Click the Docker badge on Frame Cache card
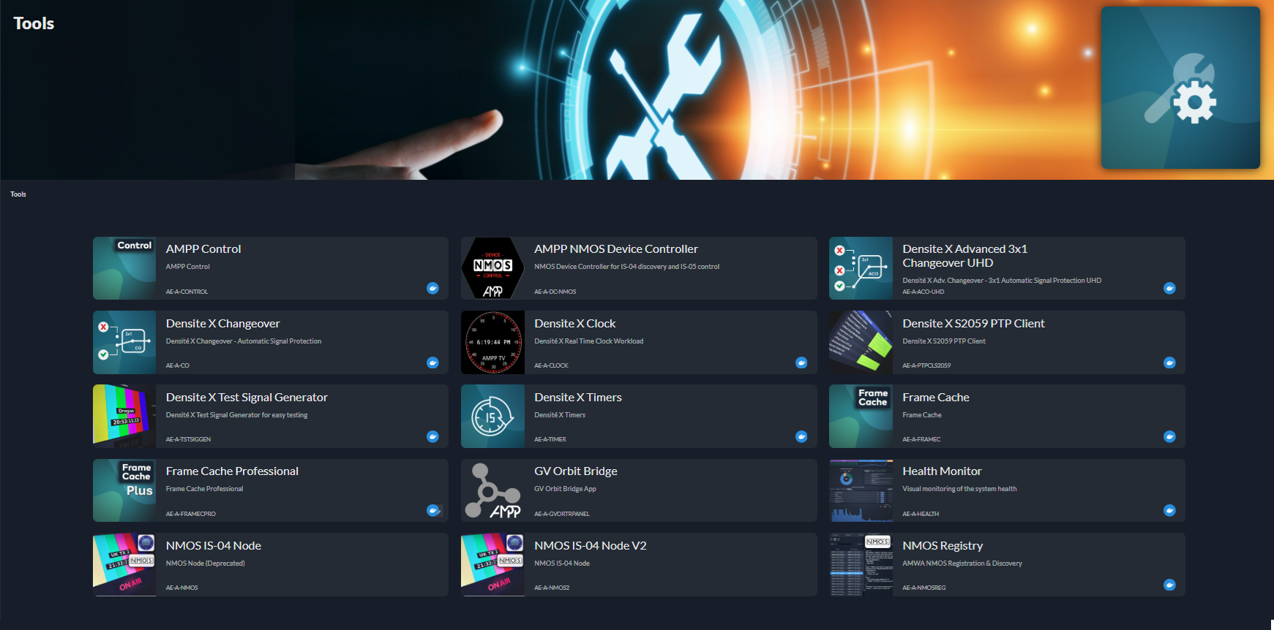This screenshot has width=1274, height=630. pos(1169,436)
